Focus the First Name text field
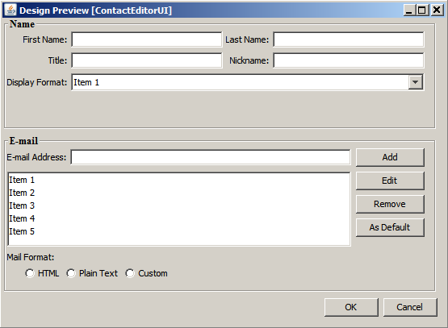 (147, 39)
